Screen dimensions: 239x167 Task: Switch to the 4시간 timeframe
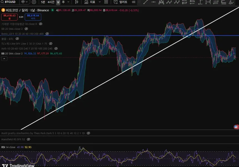(51, 2)
